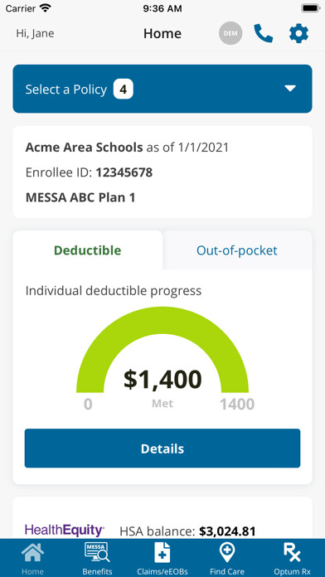This screenshot has height=577, width=325.
Task: Tap the policy count badge showing 4
Action: click(124, 90)
